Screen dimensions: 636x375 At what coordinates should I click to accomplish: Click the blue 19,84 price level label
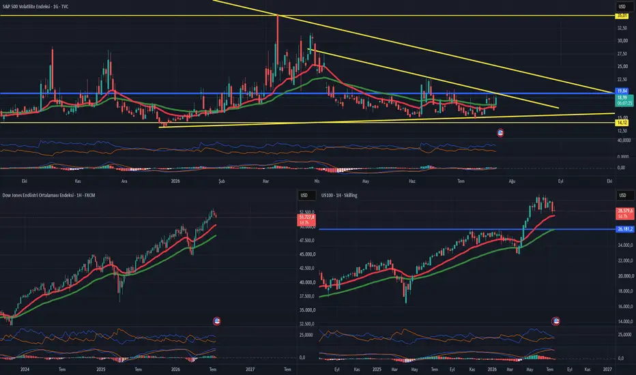click(x=622, y=91)
